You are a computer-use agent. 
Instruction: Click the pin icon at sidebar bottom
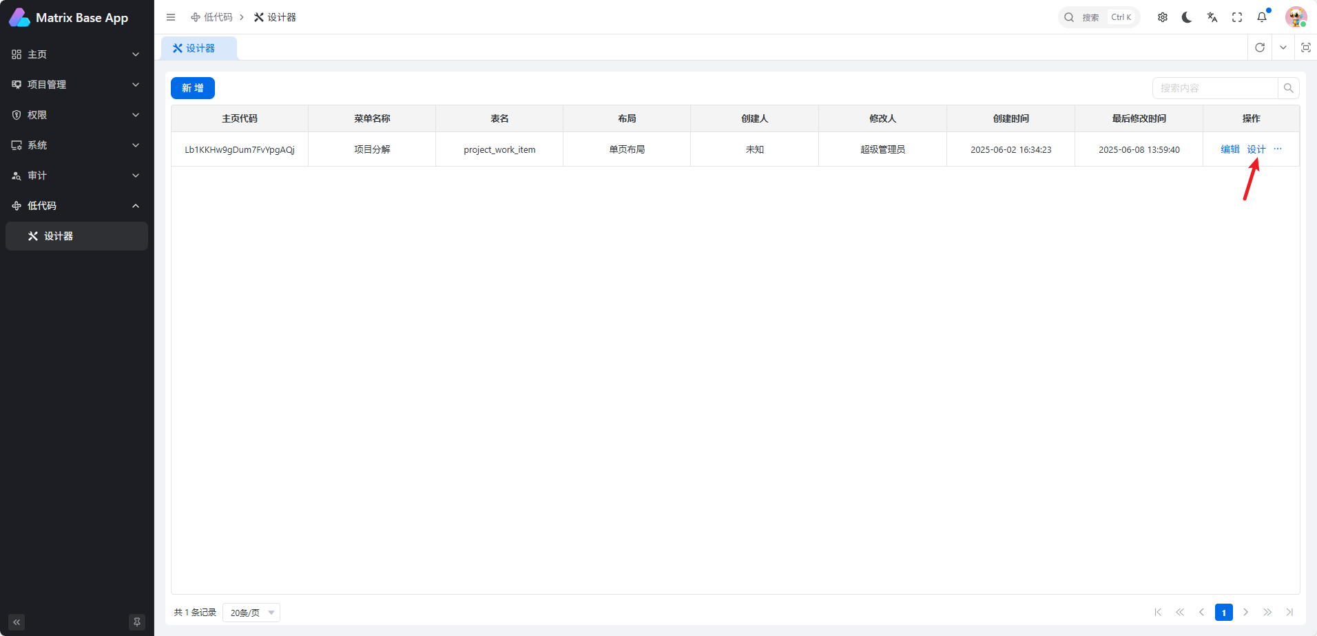tap(136, 622)
